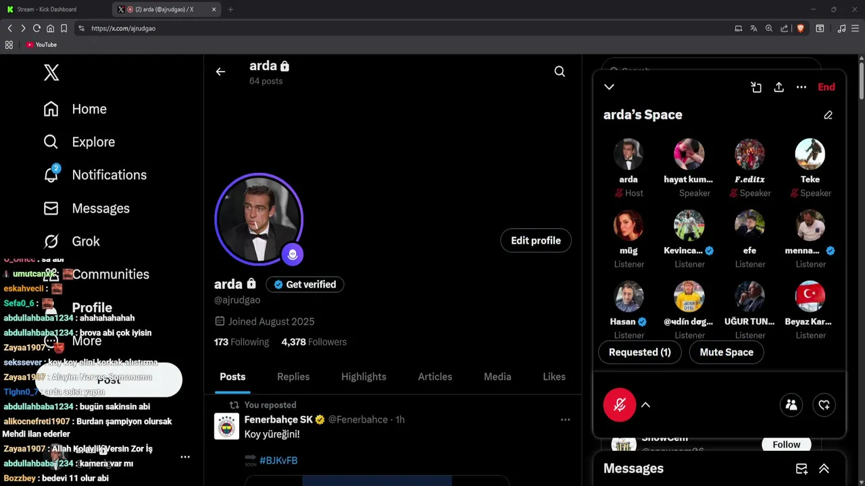
Task: Edit the Space title with pencil icon
Action: click(828, 115)
